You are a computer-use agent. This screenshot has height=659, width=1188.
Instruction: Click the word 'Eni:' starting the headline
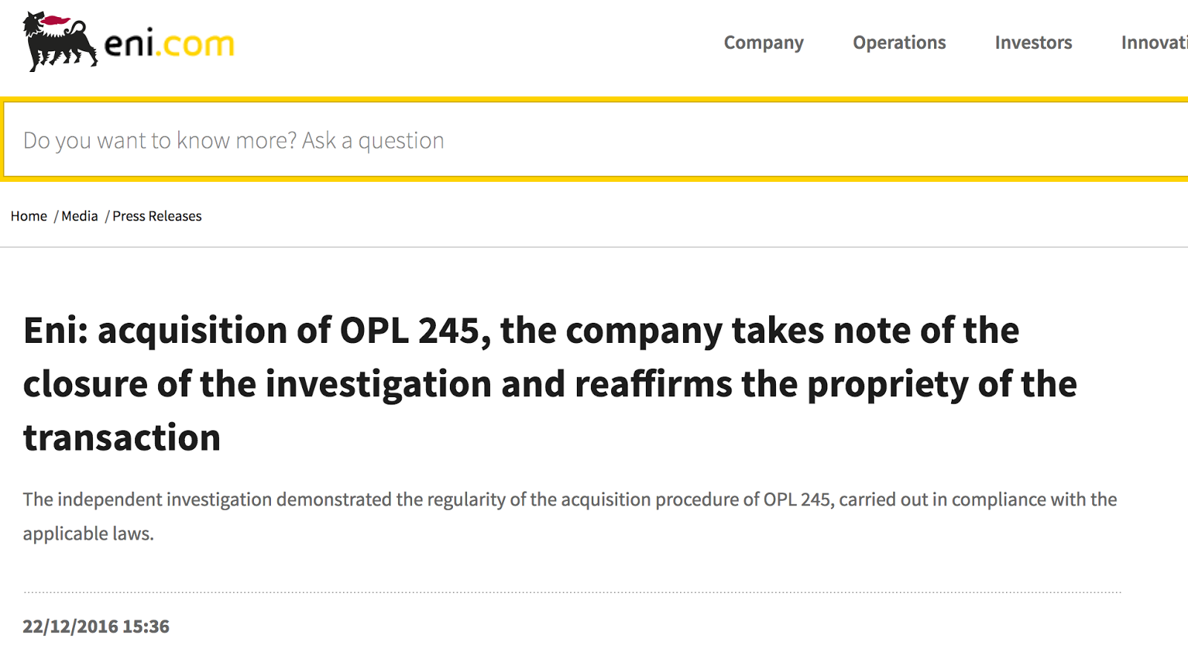coord(56,330)
